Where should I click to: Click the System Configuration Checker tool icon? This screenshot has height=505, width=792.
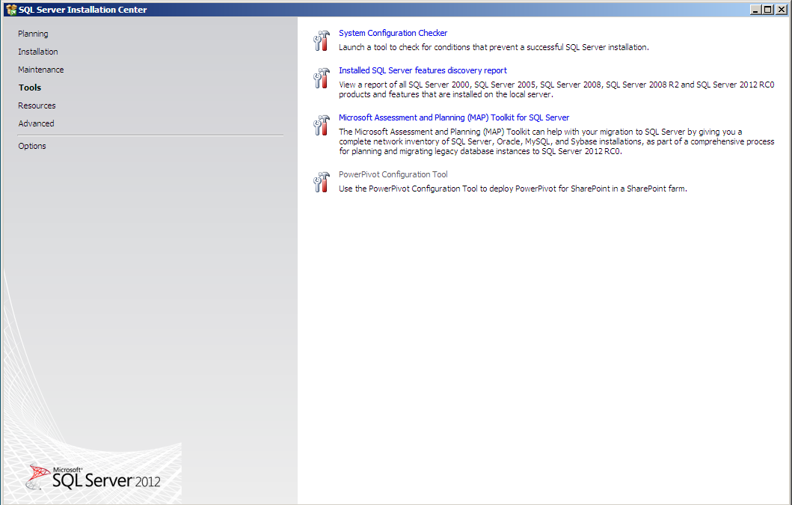(x=321, y=40)
